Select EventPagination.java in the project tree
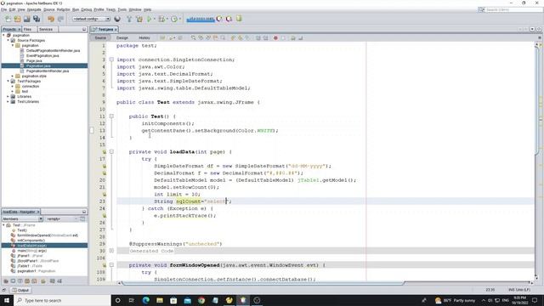Viewport: 544px width, 306px height. tap(42, 55)
